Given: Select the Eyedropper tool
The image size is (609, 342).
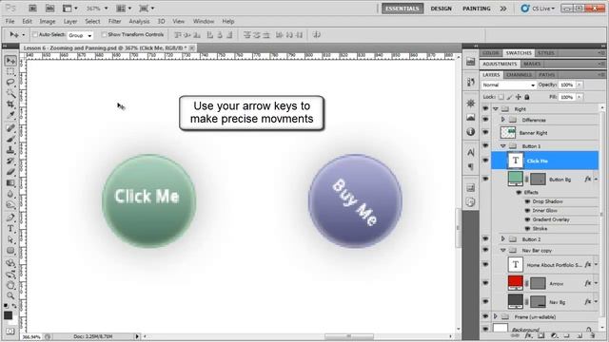Looking at the screenshot, I should [10, 115].
